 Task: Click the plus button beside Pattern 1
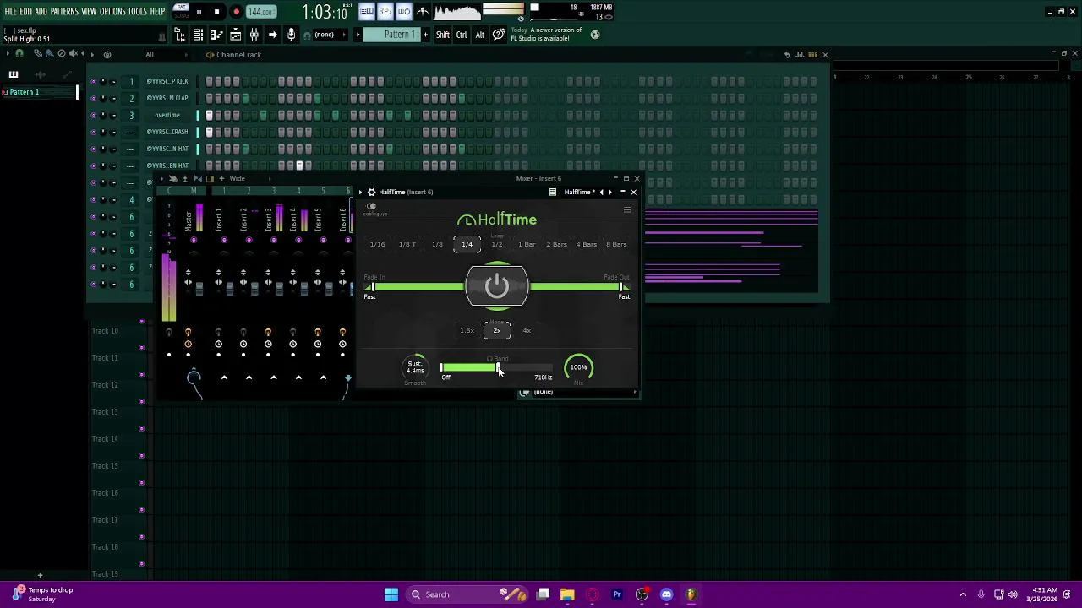point(425,35)
